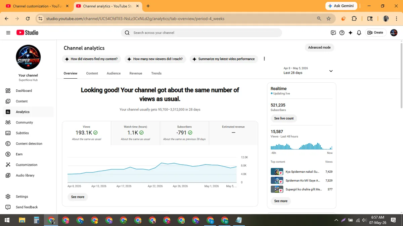Open 'Spiderman Ko Mil Gaye A...' top content video
Viewport: 403px width, 226px height.
[x=302, y=180]
